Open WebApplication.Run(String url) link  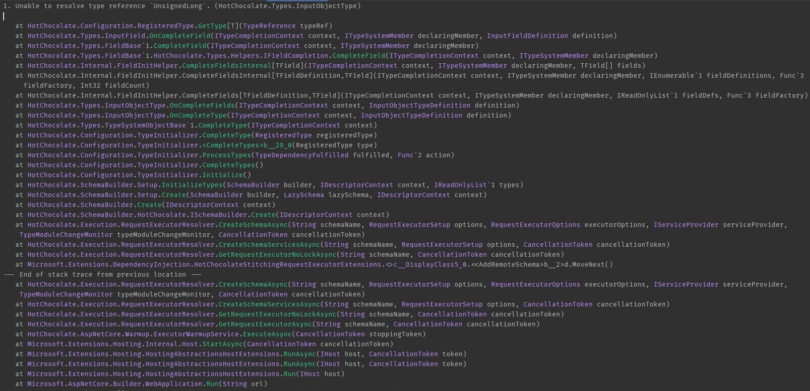tap(212, 384)
